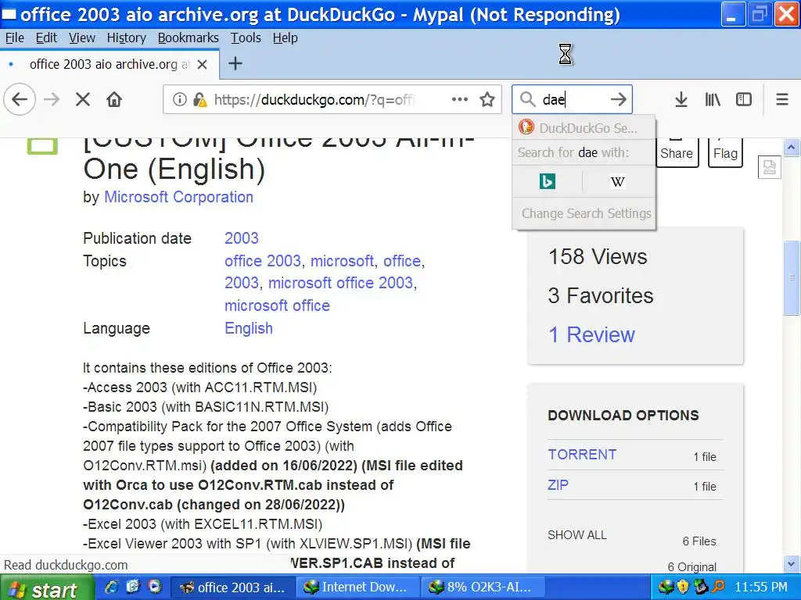Open the 'office 2003' topic link

point(263,261)
